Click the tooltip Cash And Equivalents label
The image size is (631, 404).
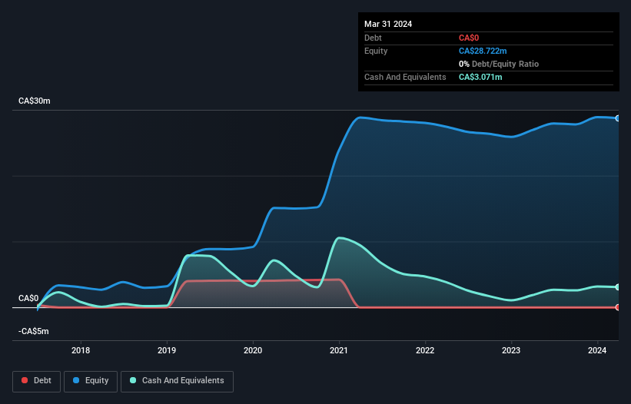tap(405, 77)
